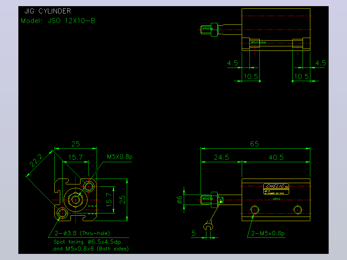Click the '2-ø3.8 (Thru-hole)' note

click(x=82, y=233)
